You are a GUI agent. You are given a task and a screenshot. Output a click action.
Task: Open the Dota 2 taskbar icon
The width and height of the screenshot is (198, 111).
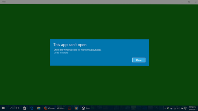pos(69,108)
